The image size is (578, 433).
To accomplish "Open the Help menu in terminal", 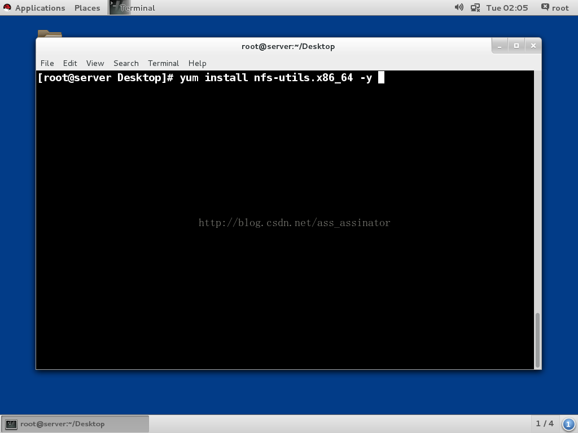I will (197, 63).
